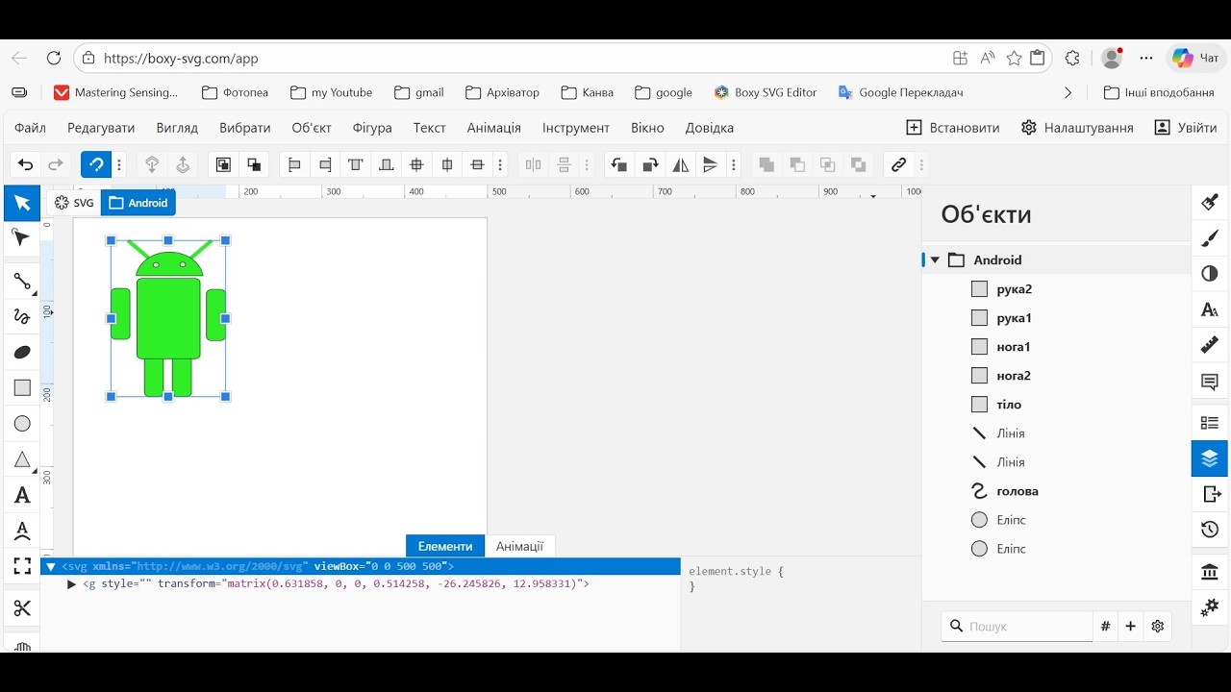Collapse the Android group in Objects
Image resolution: width=1231 pixels, height=692 pixels.
934,260
